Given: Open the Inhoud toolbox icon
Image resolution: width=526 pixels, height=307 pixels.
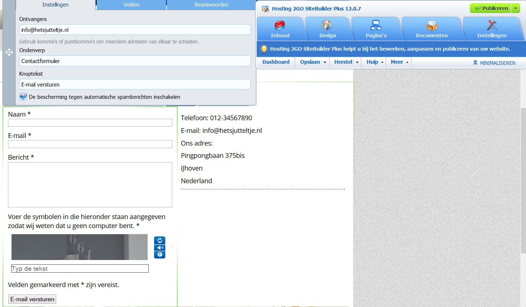Looking at the screenshot, I should (280, 25).
